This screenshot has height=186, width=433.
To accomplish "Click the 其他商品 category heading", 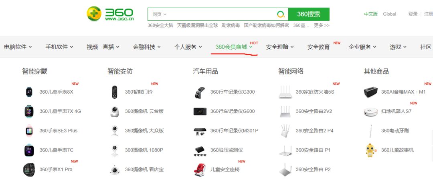I will (376, 71).
